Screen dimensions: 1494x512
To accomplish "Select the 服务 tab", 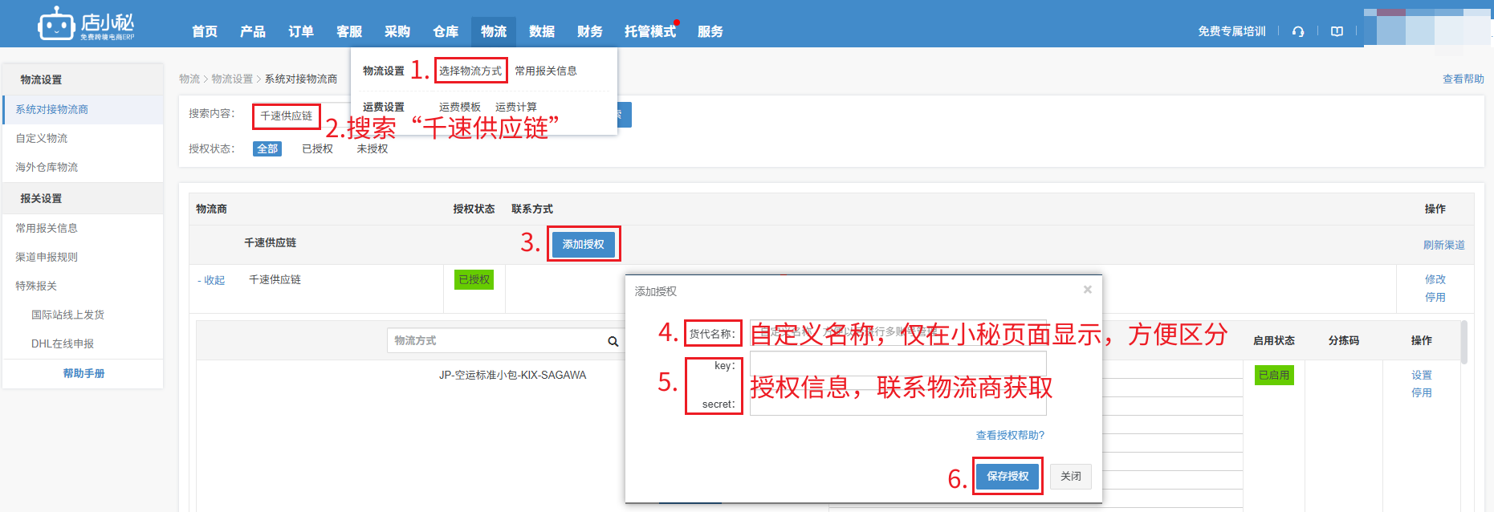I will 710,31.
